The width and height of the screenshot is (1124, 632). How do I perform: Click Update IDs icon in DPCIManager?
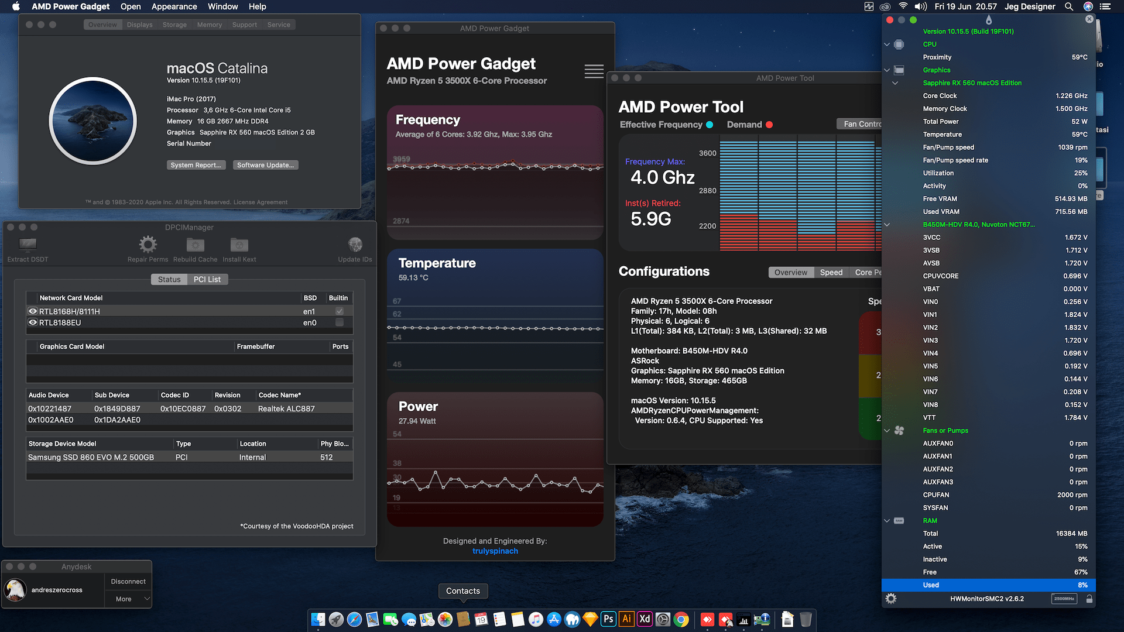355,245
